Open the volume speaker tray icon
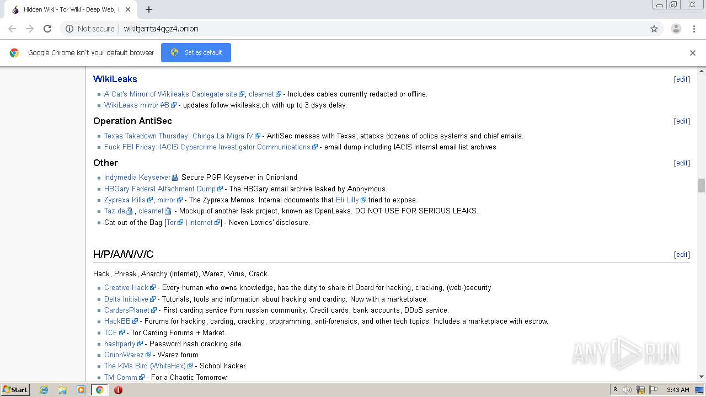706x397 pixels. [627, 390]
